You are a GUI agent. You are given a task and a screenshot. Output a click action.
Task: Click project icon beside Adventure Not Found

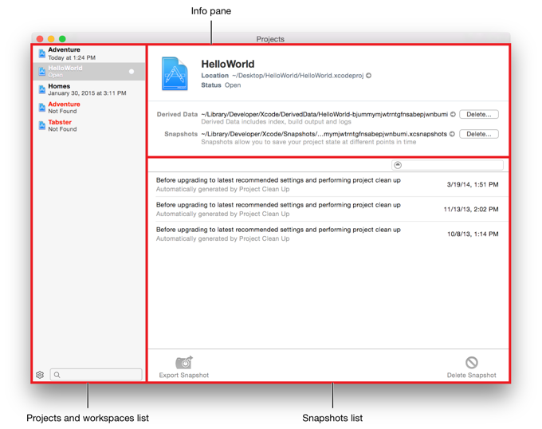pos(42,108)
